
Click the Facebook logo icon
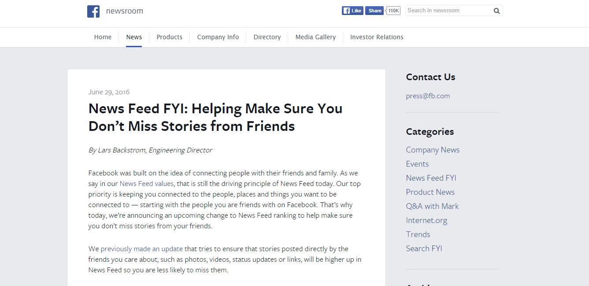coord(93,11)
